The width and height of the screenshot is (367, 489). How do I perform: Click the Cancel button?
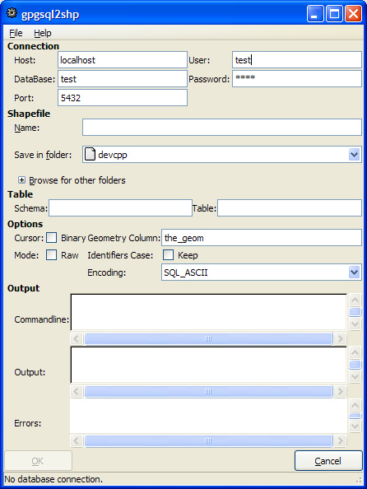tap(328, 461)
